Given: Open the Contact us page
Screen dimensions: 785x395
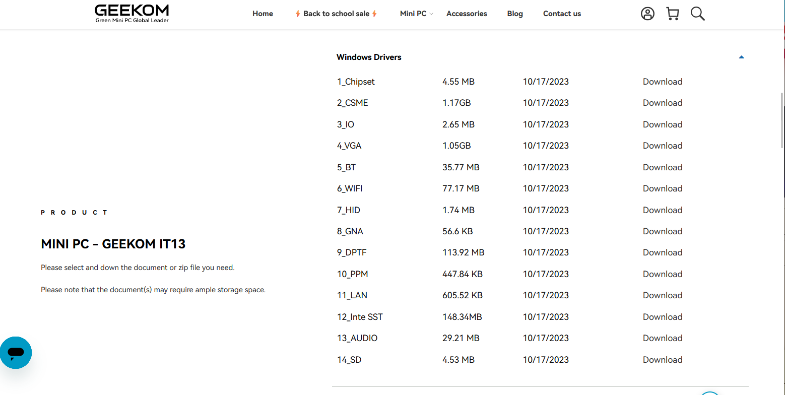Looking at the screenshot, I should [x=562, y=14].
